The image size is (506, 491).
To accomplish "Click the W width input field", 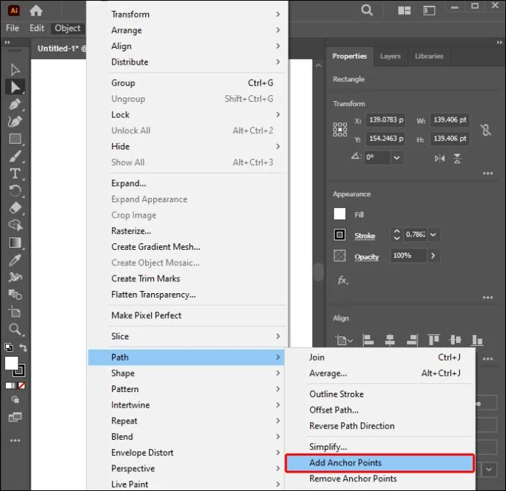I will tap(450, 120).
